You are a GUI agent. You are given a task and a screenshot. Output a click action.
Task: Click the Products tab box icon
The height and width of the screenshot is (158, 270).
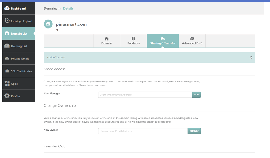[x=133, y=38]
